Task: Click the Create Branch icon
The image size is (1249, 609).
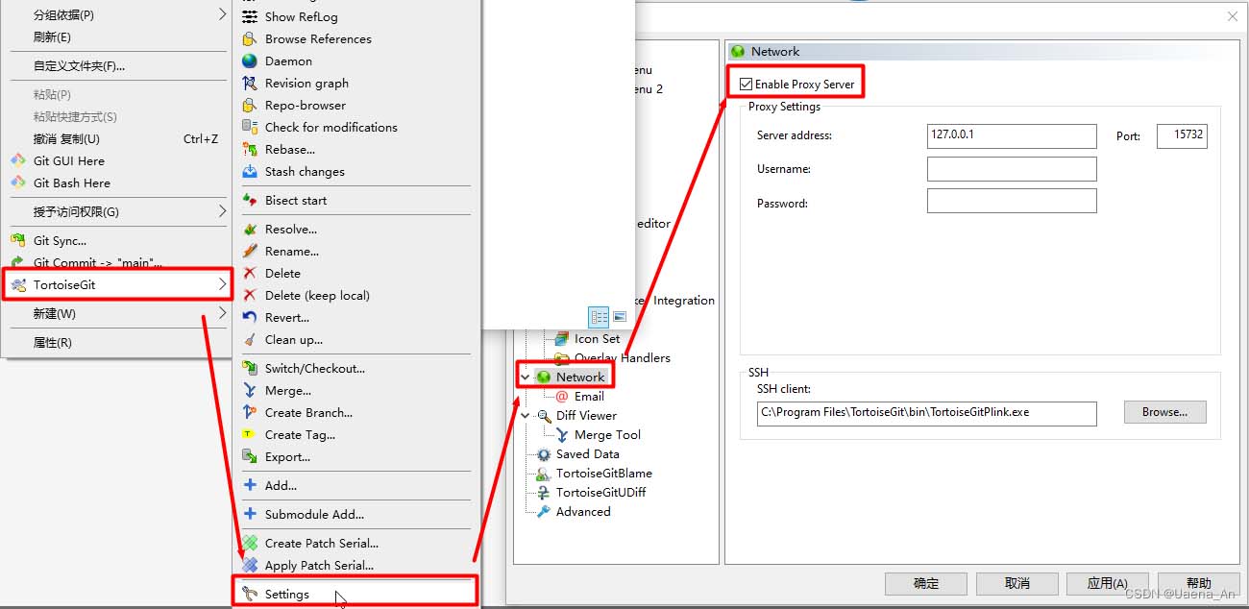Action: coord(250,412)
